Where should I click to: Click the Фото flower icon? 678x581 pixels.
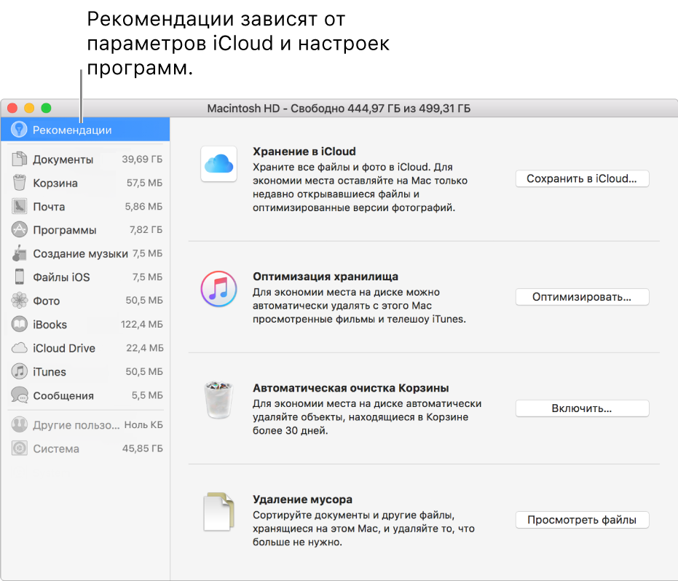point(19,301)
